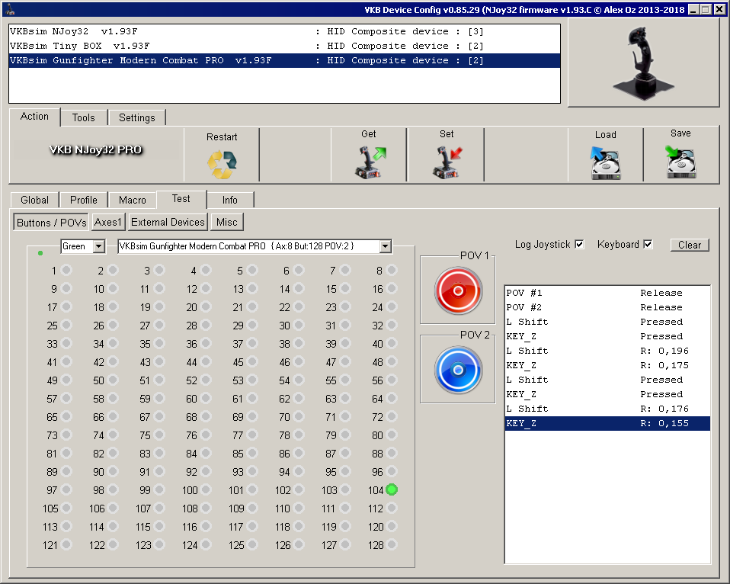Click button indicator number 1

coord(66,270)
